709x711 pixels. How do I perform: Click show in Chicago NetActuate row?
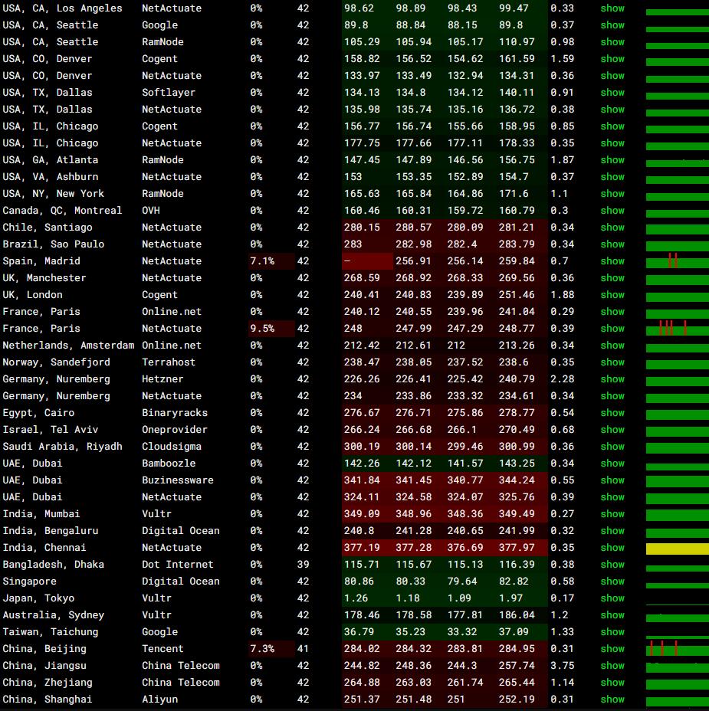[x=612, y=143]
